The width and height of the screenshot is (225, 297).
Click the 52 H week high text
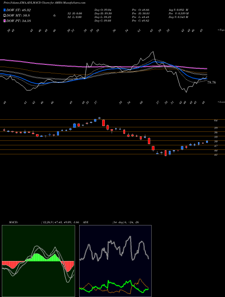[x=74, y=13]
